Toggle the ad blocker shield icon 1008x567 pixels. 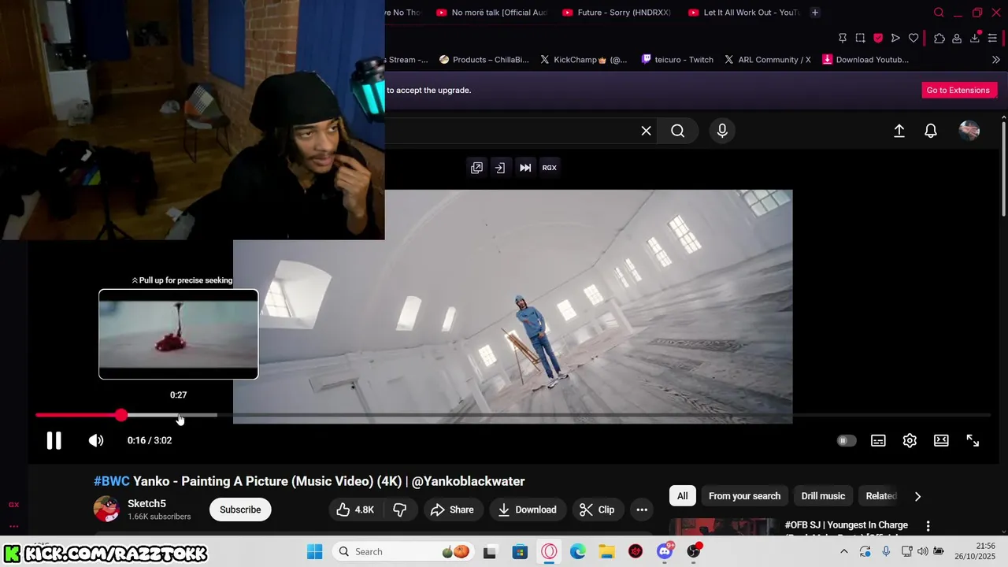point(878,38)
